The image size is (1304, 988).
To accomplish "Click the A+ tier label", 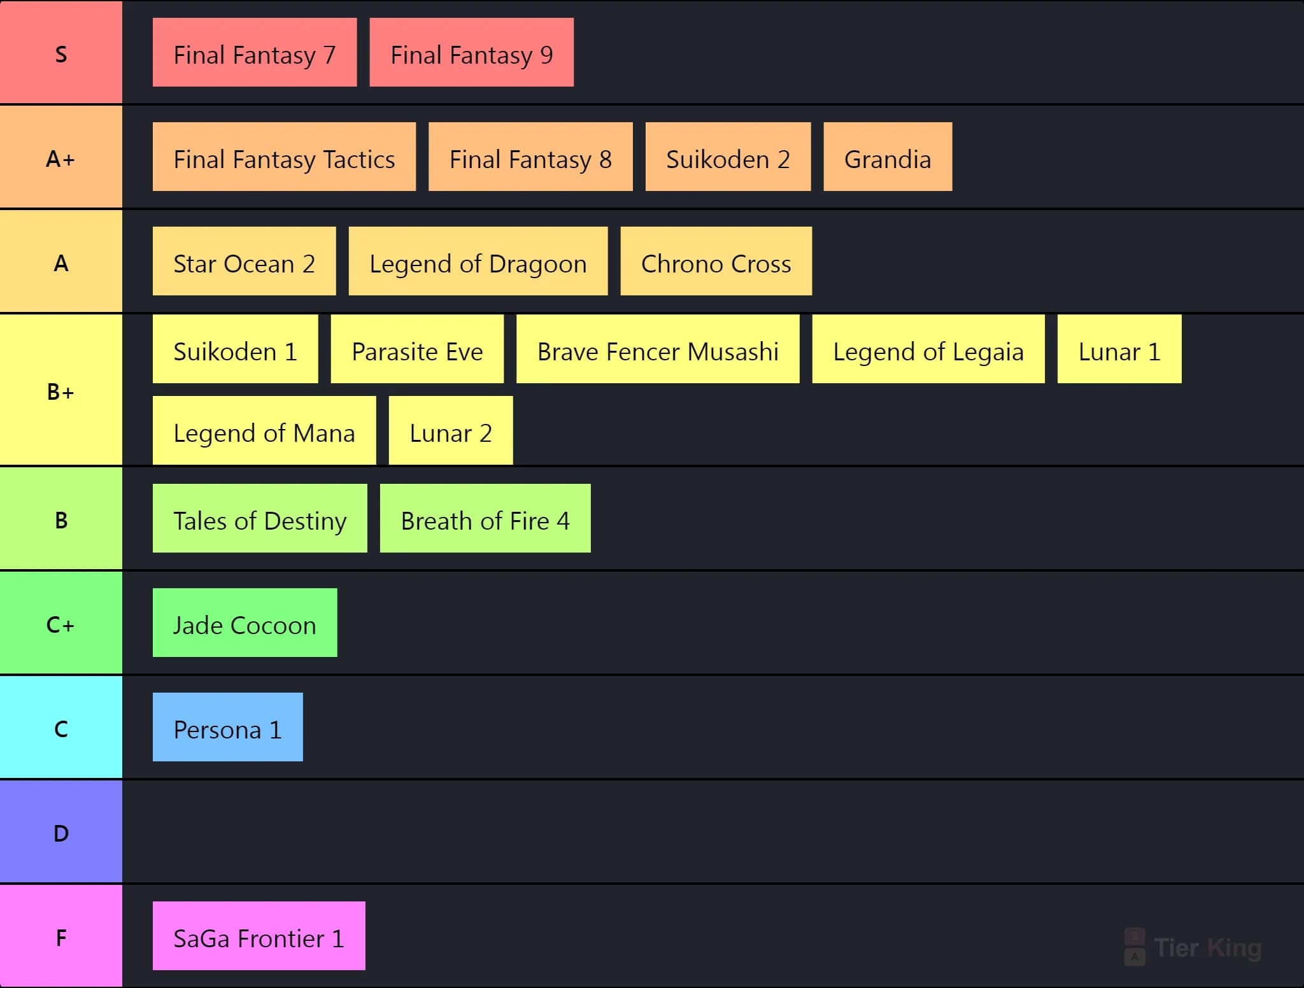I will point(61,157).
